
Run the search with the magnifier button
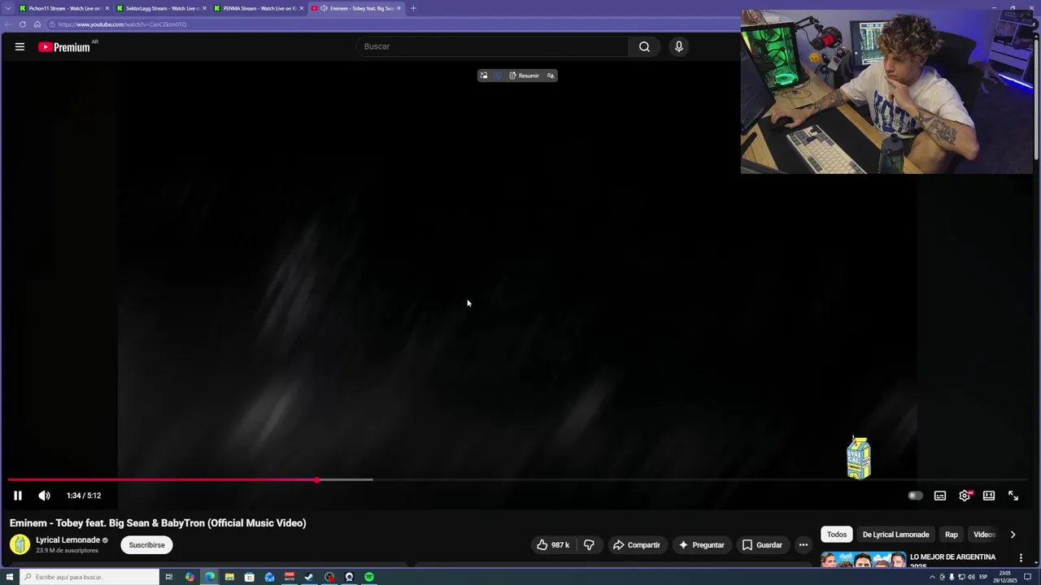point(644,46)
